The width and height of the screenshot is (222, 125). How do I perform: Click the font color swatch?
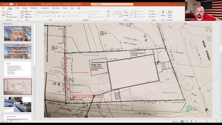[x=63, y=16]
